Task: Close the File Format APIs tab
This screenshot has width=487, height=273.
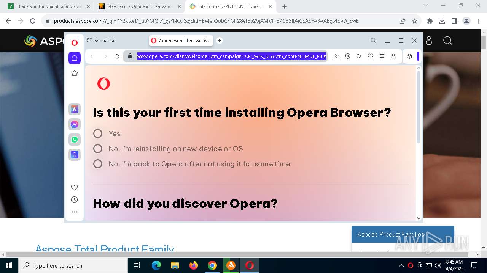Action: click(270, 6)
